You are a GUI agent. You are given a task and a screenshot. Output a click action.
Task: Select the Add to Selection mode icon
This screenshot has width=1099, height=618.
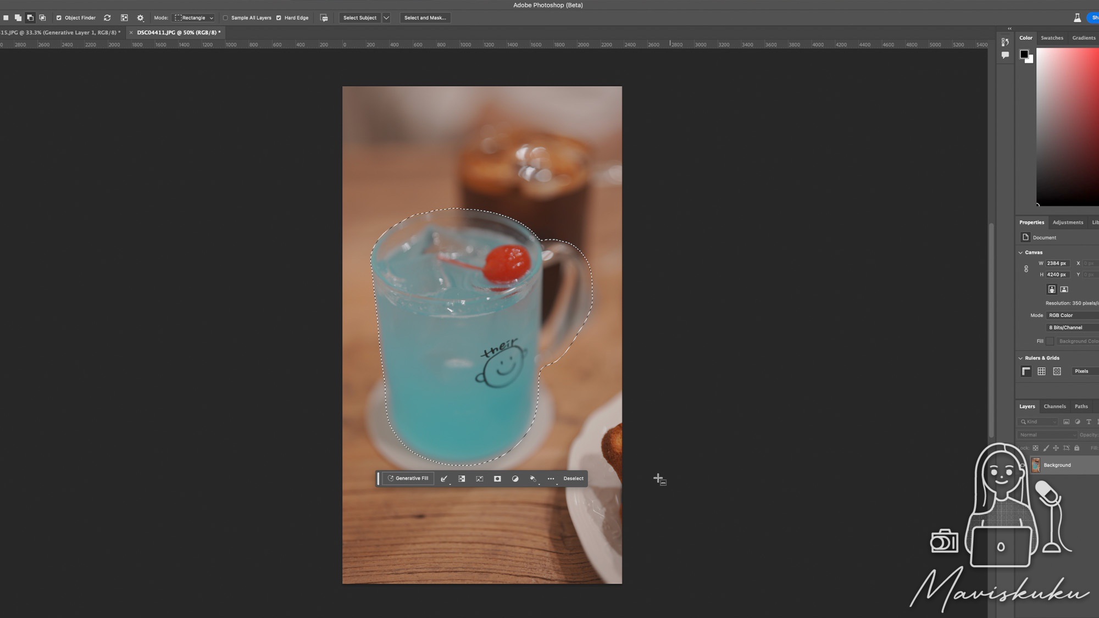(18, 18)
